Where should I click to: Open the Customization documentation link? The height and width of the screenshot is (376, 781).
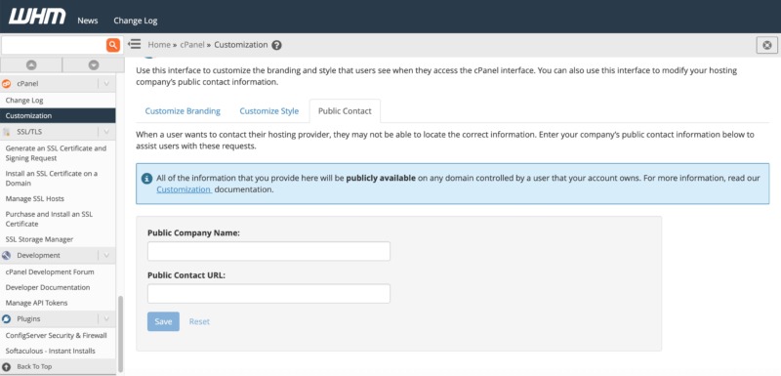tap(184, 189)
